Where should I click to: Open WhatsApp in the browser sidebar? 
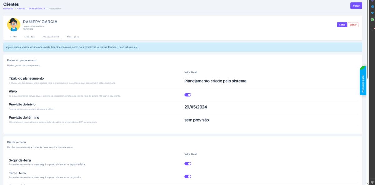point(372,19)
